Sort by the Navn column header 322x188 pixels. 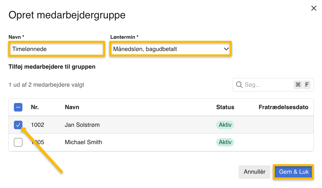72,107
